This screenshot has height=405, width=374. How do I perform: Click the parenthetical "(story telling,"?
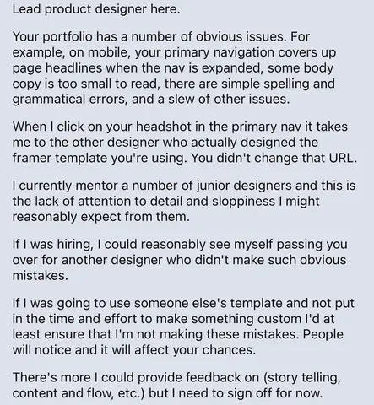[301, 378]
